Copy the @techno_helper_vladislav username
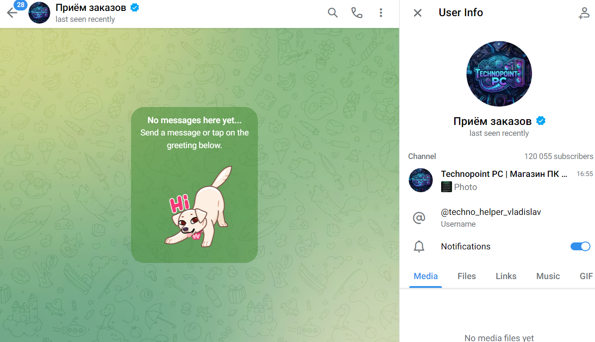 point(491,212)
